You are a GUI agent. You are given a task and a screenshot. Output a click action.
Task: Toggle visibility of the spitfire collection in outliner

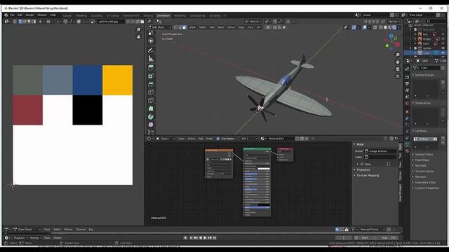443,48
